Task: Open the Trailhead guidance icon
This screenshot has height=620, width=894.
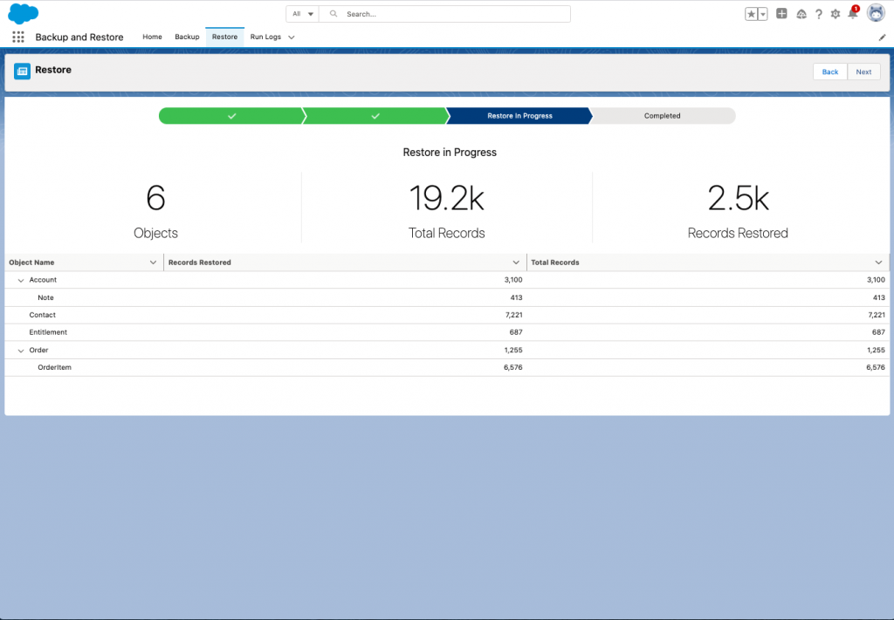Action: point(801,14)
